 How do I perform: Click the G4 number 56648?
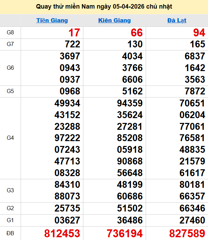[130, 173]
